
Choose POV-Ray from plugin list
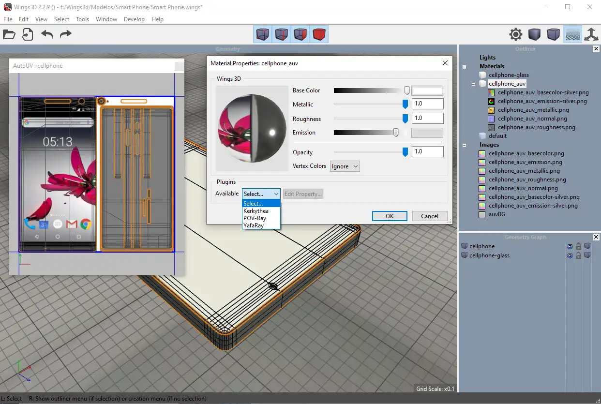255,218
